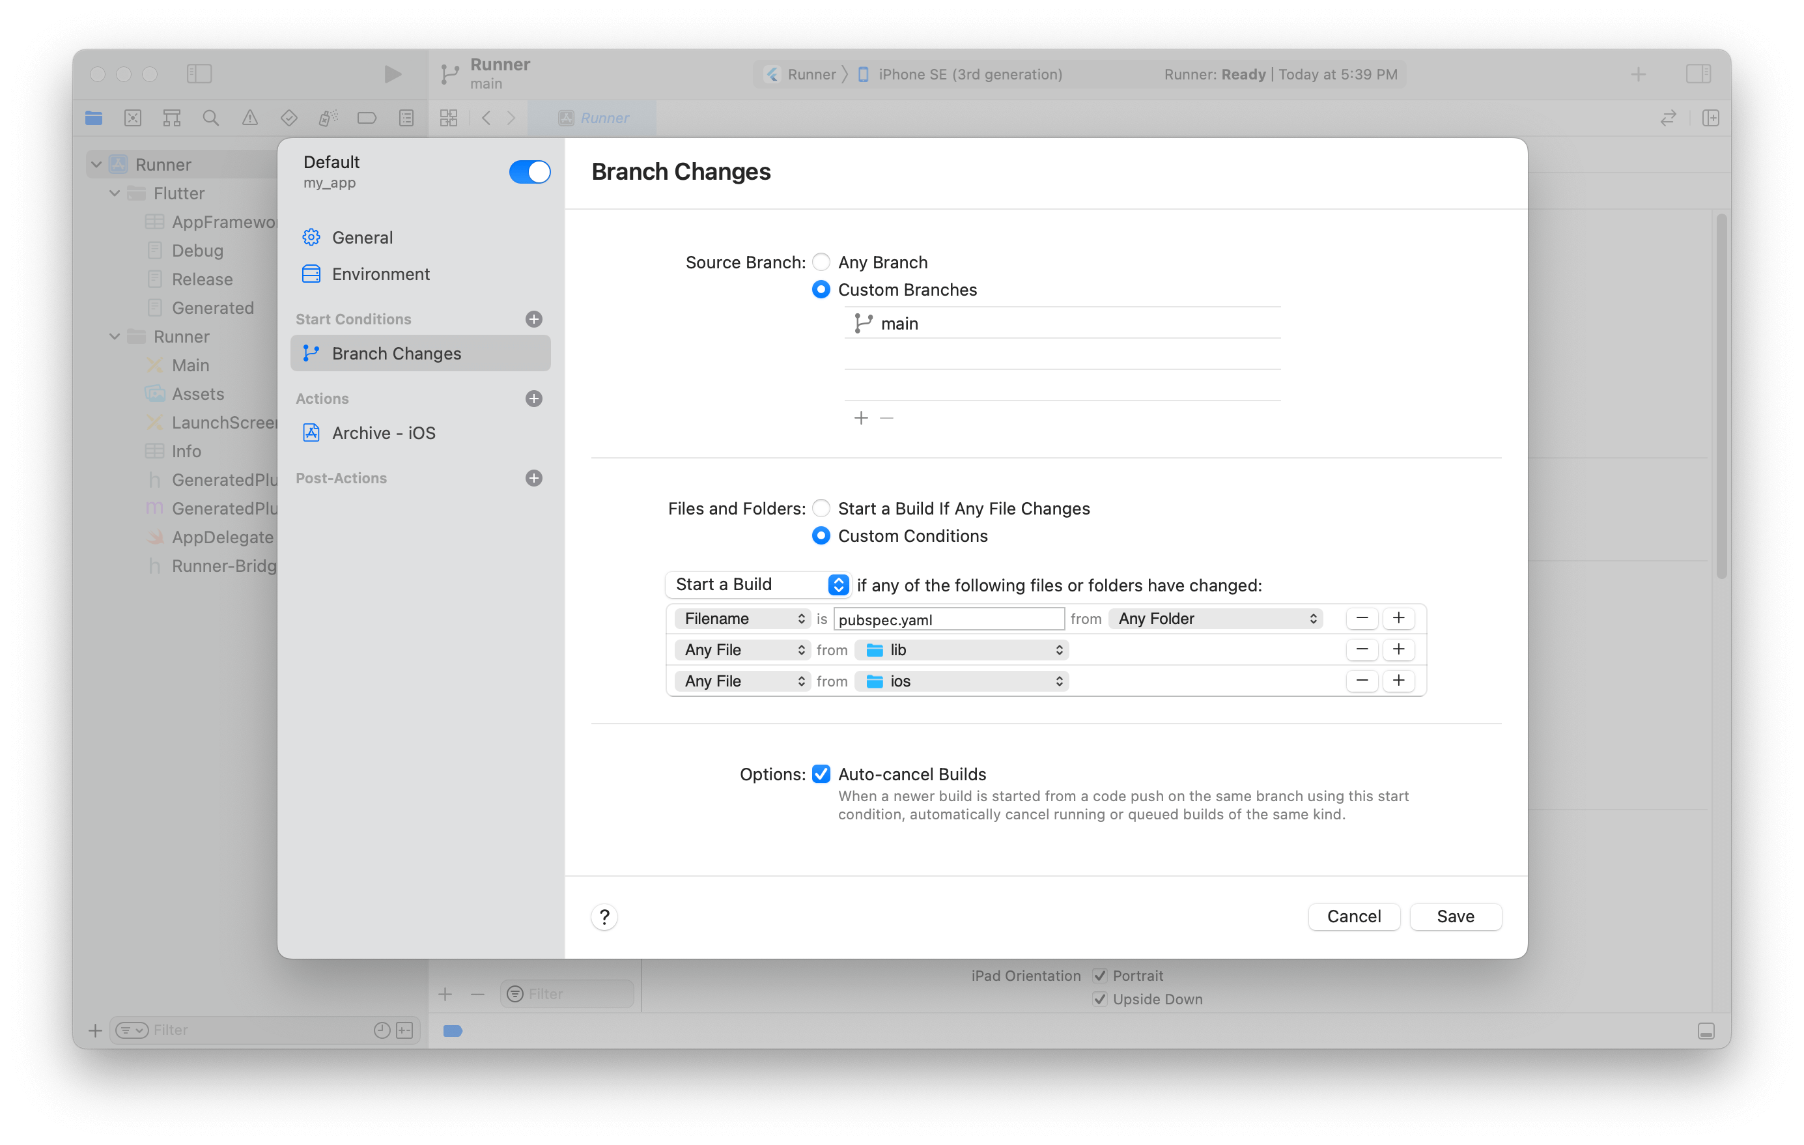Viewport: 1804px width, 1145px height.
Task: Click the Archive - iOS action icon
Action: [x=311, y=432]
